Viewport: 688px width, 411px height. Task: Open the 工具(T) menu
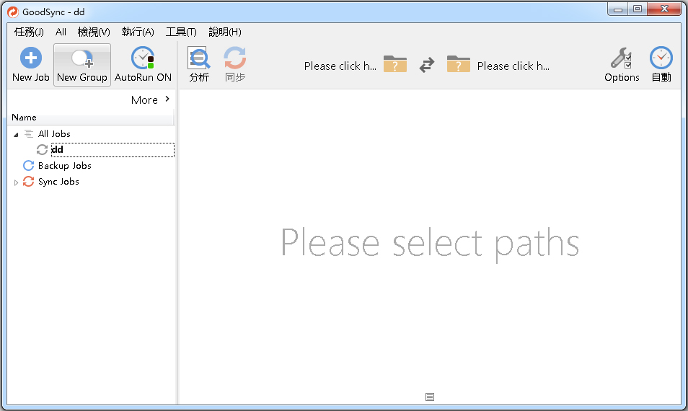click(181, 32)
